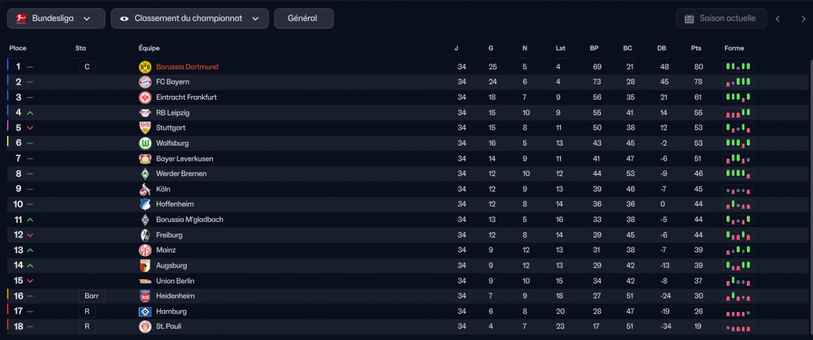Image resolution: width=813 pixels, height=340 pixels.
Task: Sort the table by the Équipe column
Action: (x=149, y=48)
